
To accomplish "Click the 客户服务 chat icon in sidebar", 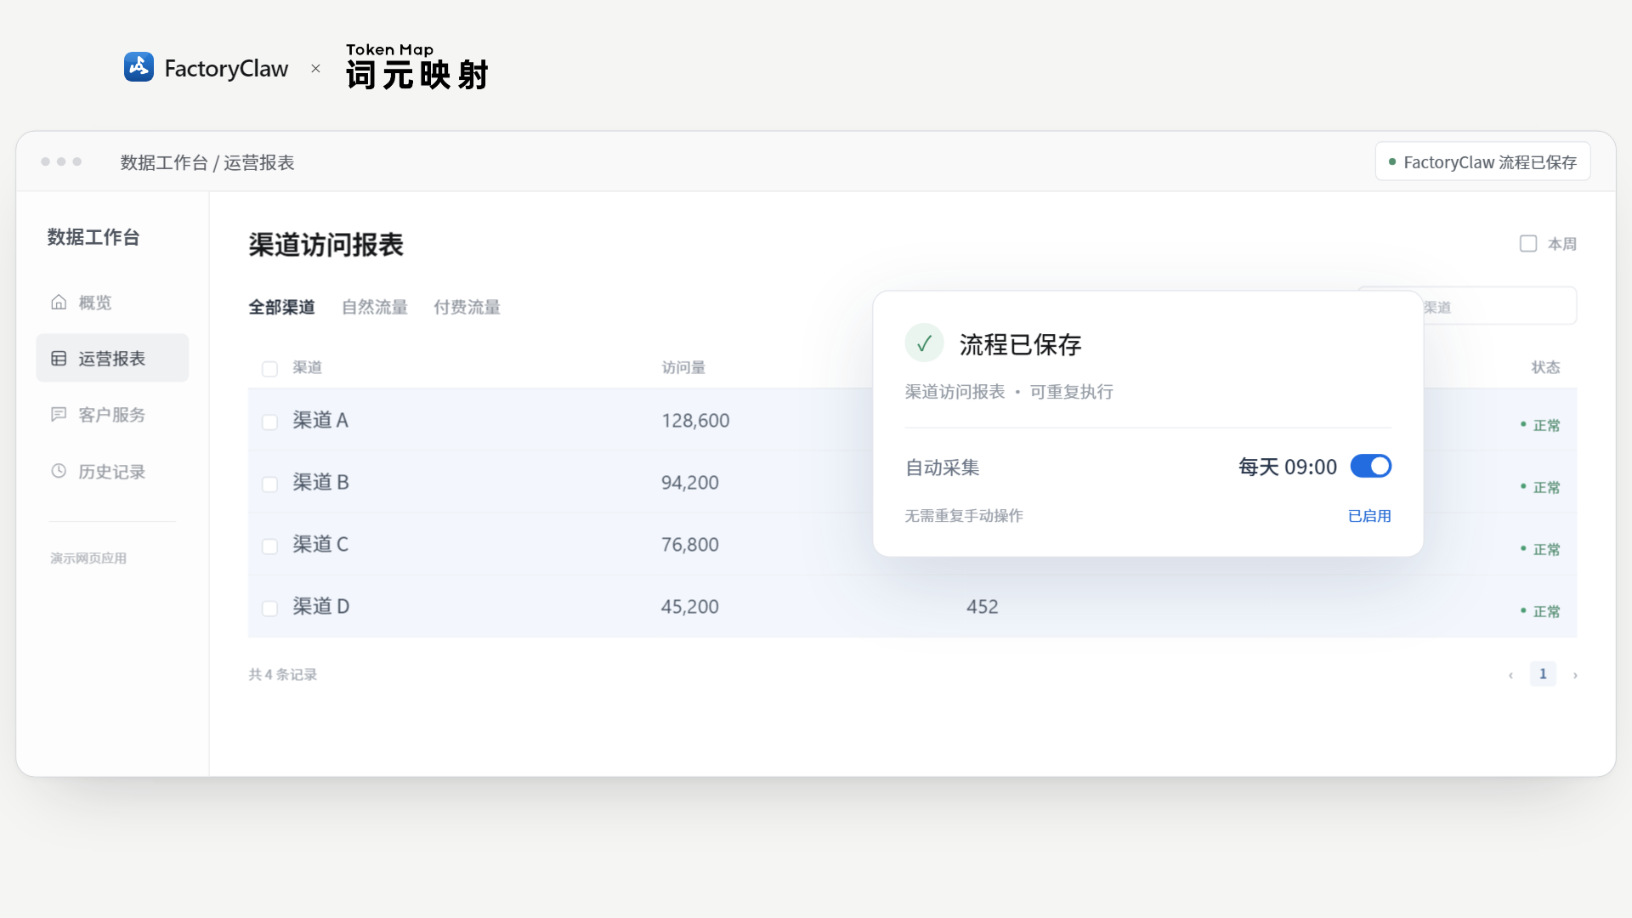I will pos(59,415).
